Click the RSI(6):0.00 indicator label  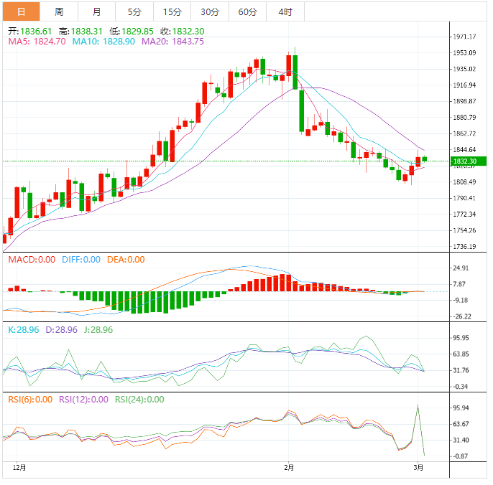tap(30, 400)
